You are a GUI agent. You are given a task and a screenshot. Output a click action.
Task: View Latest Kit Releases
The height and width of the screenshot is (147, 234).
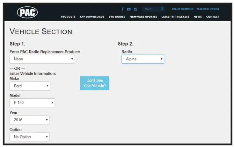point(175,17)
